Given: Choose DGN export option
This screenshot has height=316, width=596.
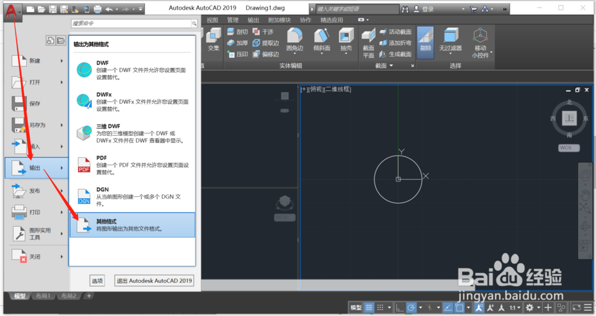Looking at the screenshot, I should tap(132, 196).
